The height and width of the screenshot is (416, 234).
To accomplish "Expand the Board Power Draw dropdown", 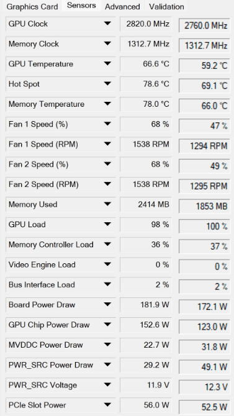I will click(x=107, y=305).
